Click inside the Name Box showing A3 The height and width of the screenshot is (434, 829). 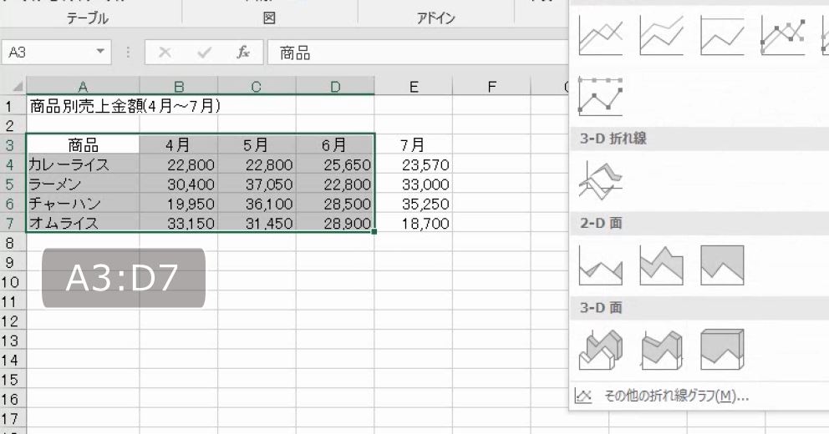(x=48, y=53)
